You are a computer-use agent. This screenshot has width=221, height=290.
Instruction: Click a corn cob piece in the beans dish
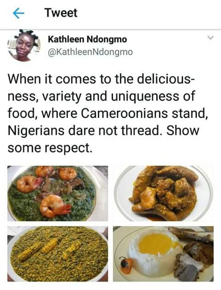[x=51, y=246]
